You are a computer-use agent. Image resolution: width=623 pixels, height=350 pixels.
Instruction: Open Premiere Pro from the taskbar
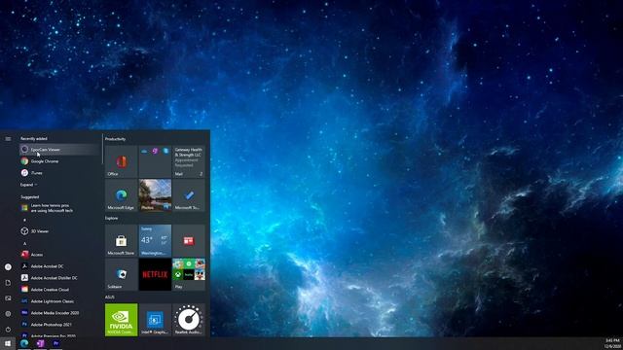coord(56,343)
